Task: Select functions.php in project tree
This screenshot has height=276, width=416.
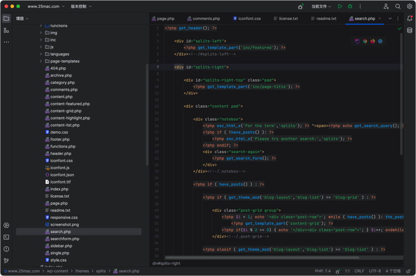Action: point(63,146)
